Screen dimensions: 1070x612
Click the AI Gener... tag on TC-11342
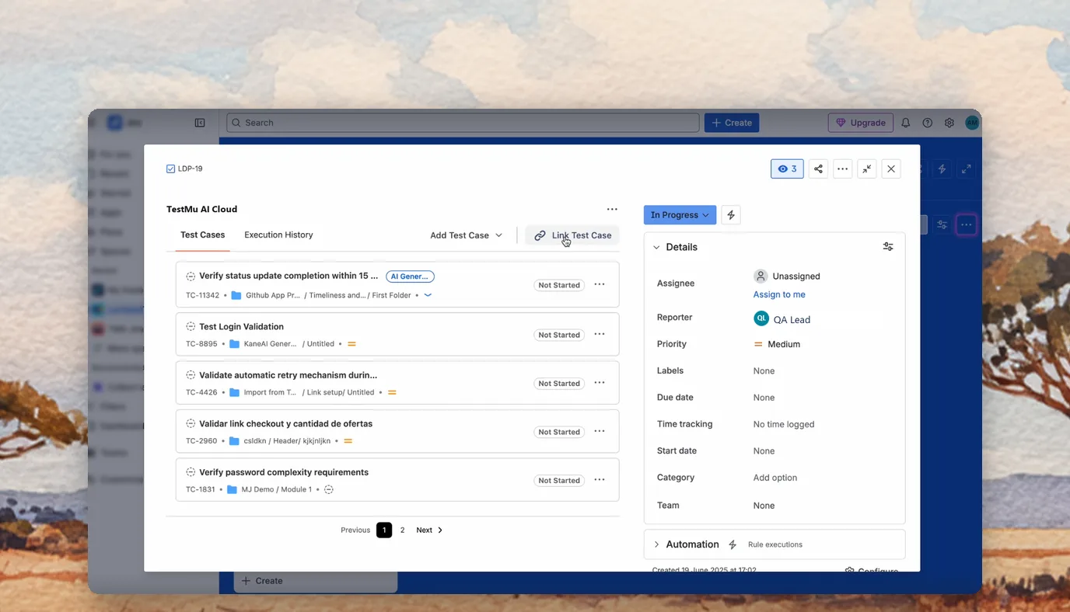pyautogui.click(x=410, y=276)
